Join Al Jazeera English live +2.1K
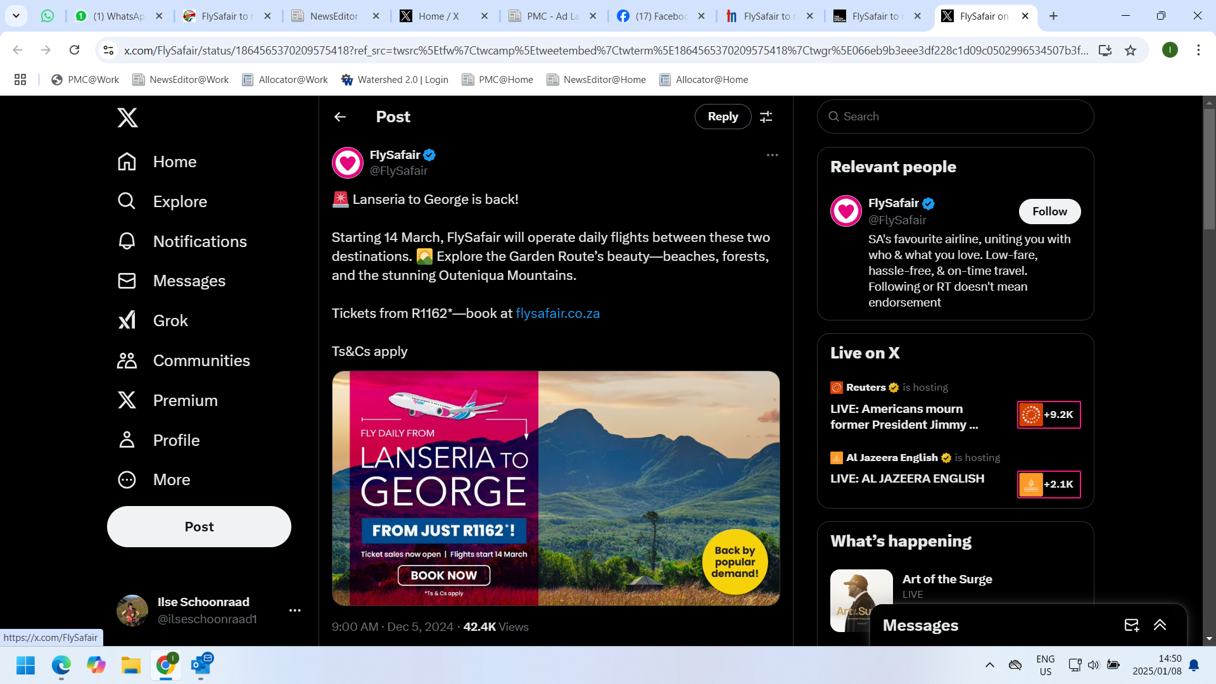Image resolution: width=1216 pixels, height=684 pixels. click(x=1049, y=484)
